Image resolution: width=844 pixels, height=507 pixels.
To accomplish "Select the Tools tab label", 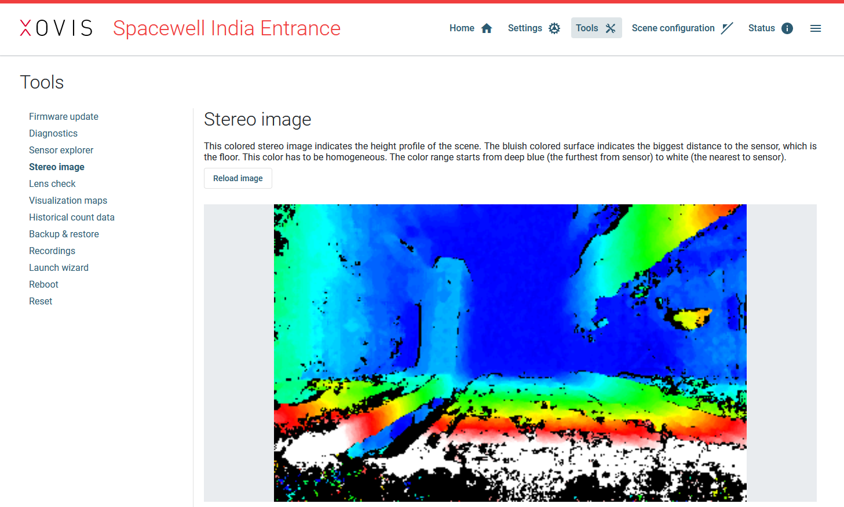I will coord(587,28).
